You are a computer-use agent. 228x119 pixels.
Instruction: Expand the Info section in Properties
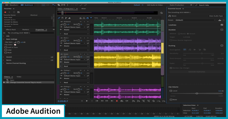tap(4, 36)
